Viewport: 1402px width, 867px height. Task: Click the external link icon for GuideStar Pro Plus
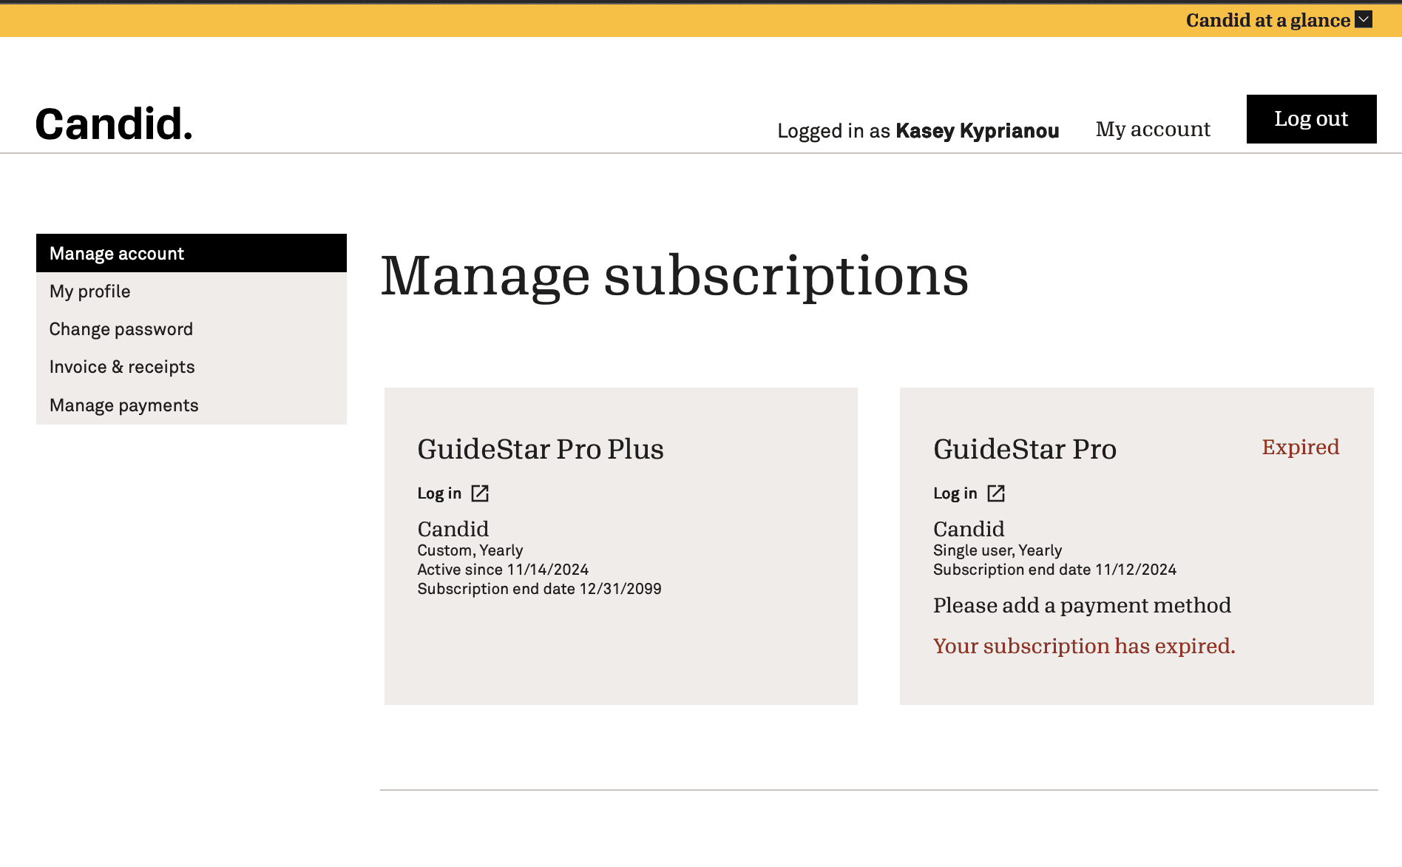coord(480,493)
